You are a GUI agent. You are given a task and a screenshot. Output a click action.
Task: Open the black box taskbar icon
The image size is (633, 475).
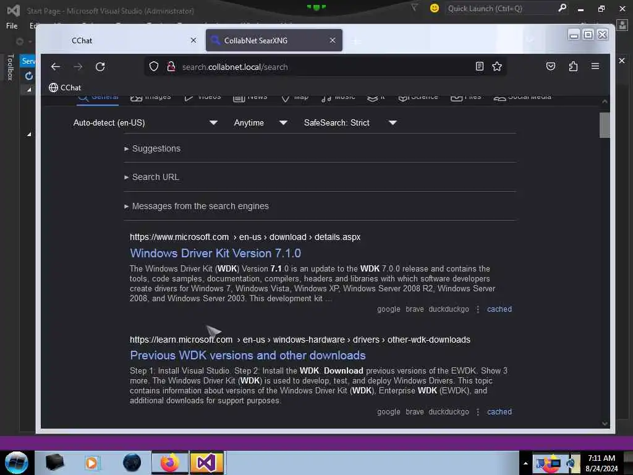pyautogui.click(x=54, y=463)
